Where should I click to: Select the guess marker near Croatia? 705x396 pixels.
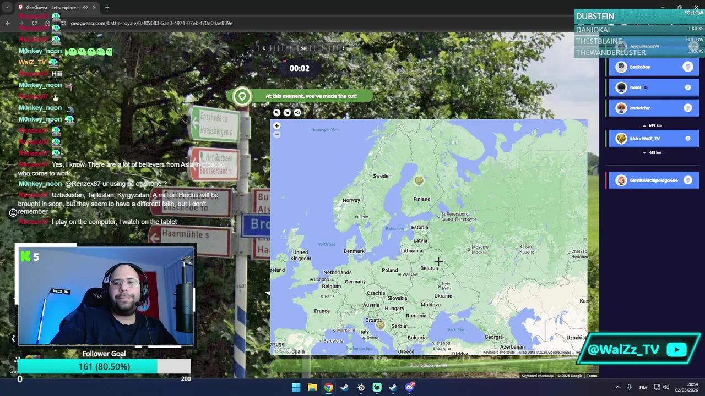380,325
